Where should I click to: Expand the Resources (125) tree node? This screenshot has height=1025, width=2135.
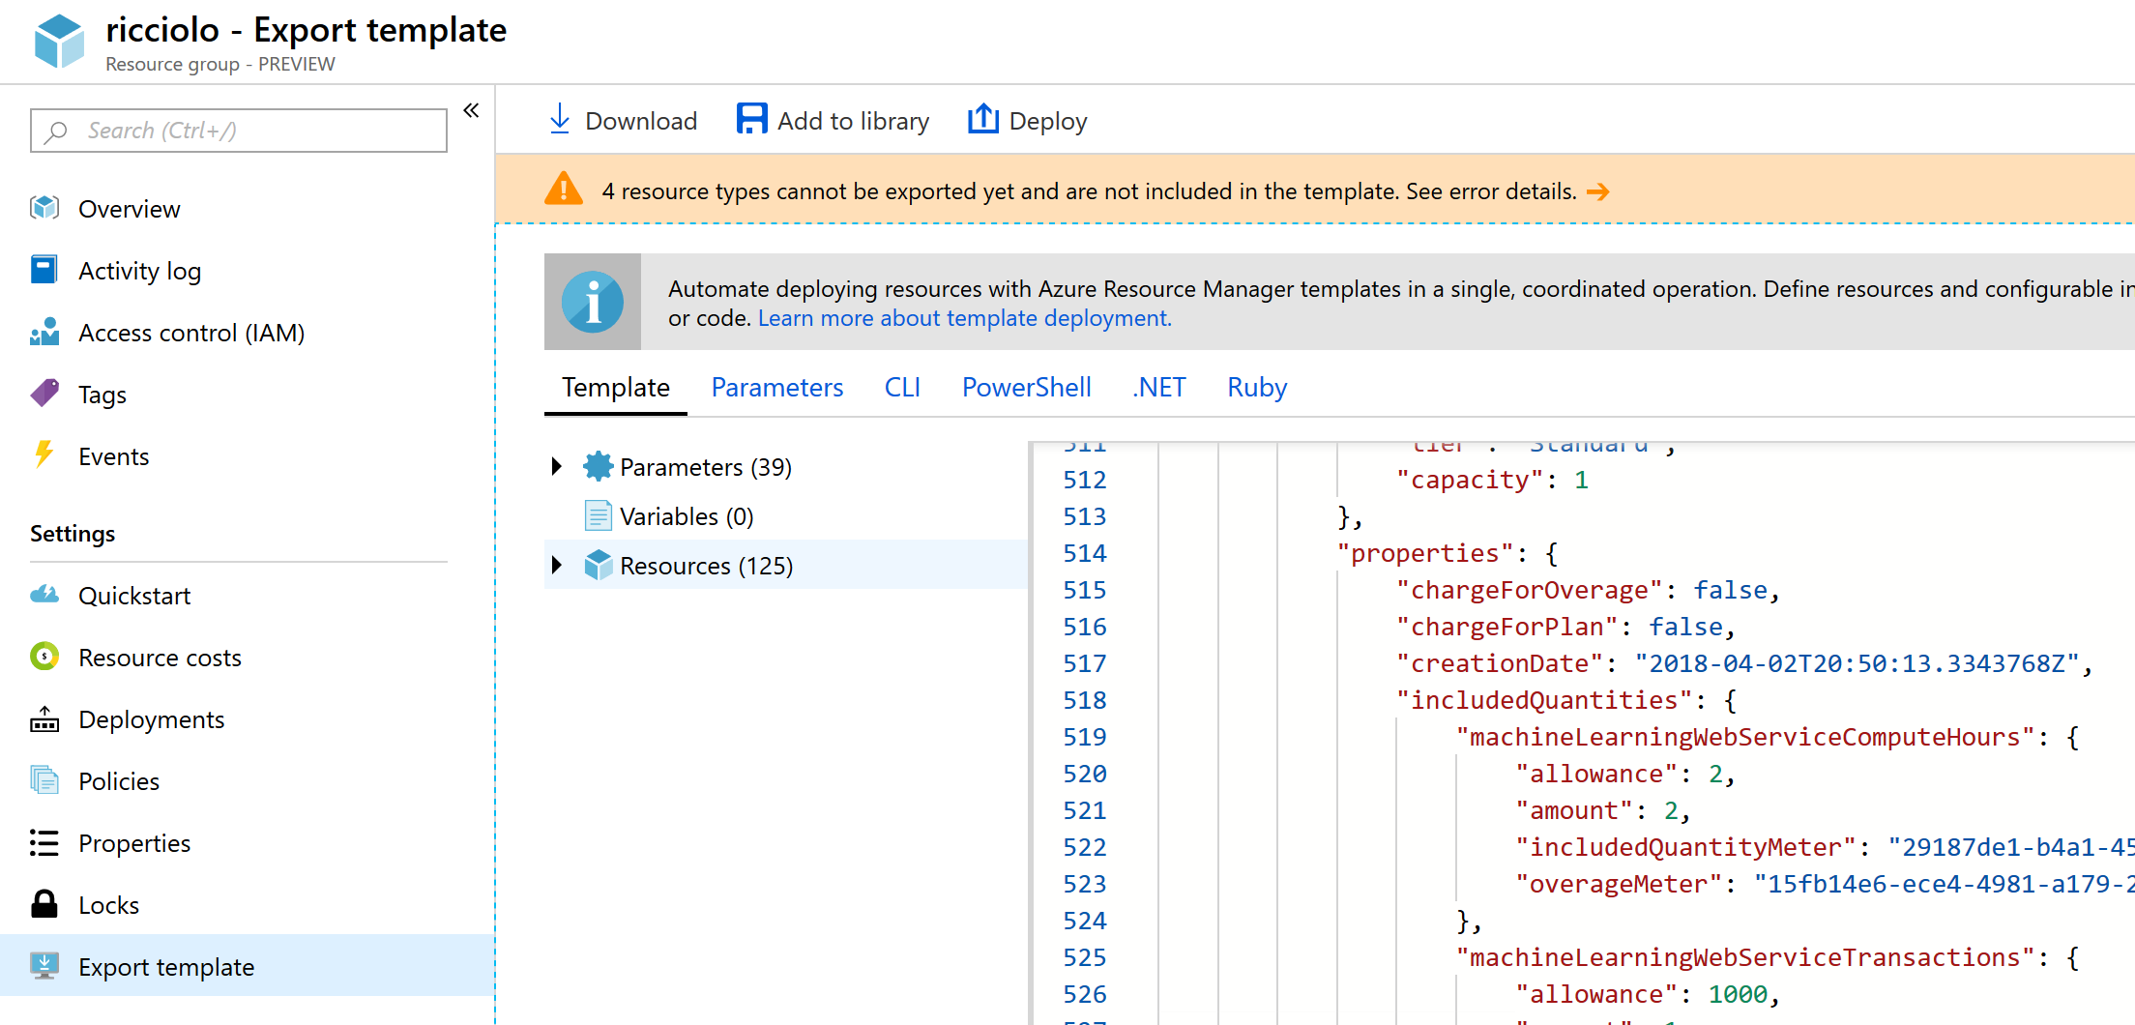click(x=557, y=565)
